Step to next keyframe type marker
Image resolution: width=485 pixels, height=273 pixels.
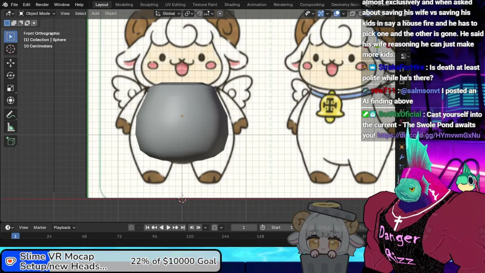[199, 227]
